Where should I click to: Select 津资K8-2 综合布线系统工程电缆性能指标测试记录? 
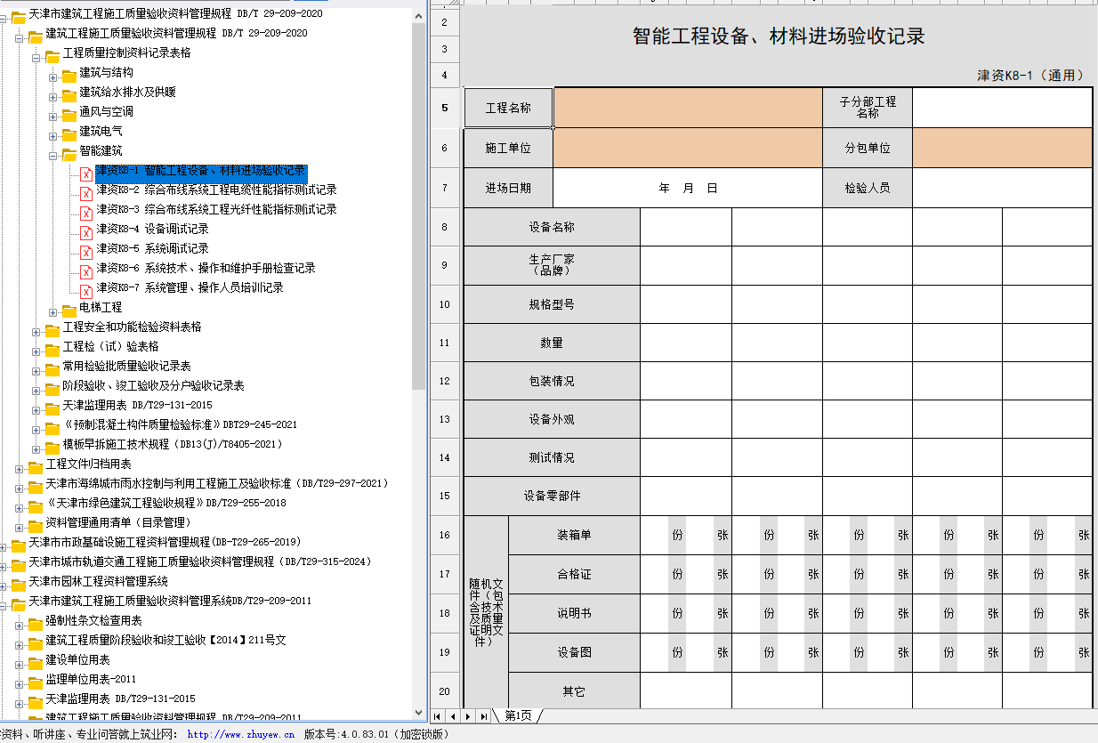[216, 190]
